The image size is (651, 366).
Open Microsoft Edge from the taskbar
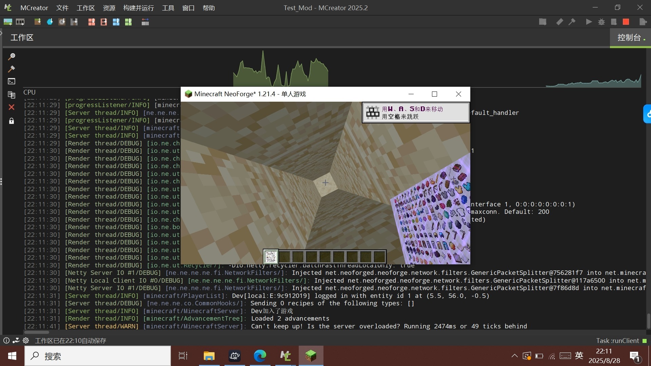(x=260, y=356)
